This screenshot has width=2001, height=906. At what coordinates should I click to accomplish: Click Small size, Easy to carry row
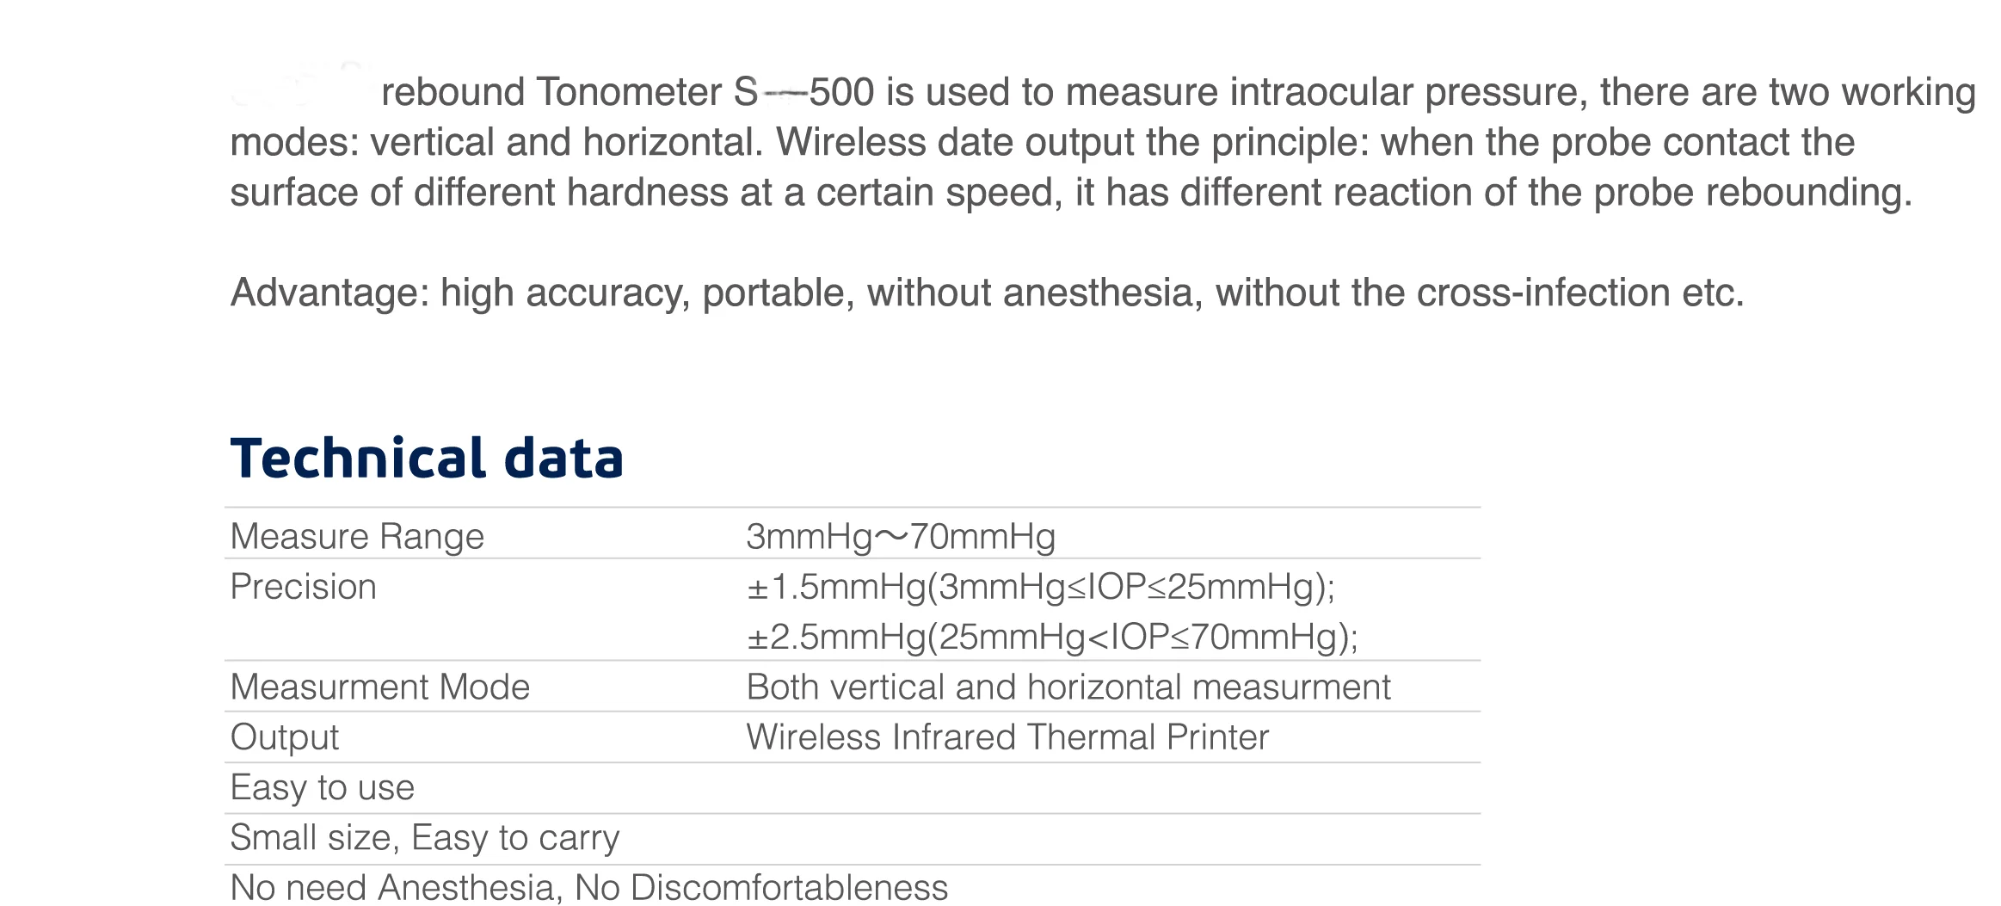(x=424, y=837)
